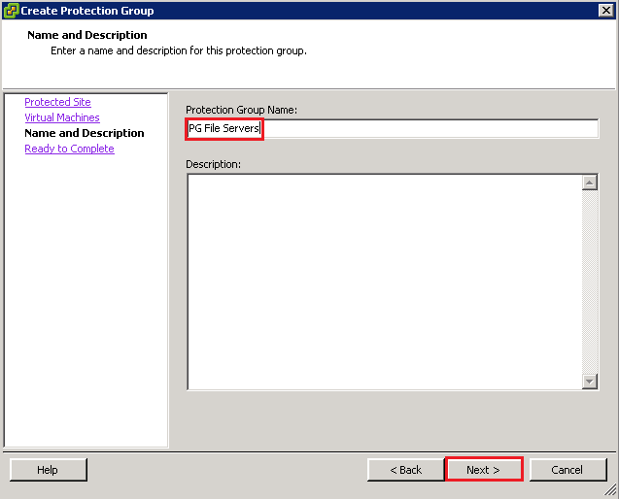Select the Name and Description step
Viewport: 619px width, 499px height.
(x=84, y=133)
